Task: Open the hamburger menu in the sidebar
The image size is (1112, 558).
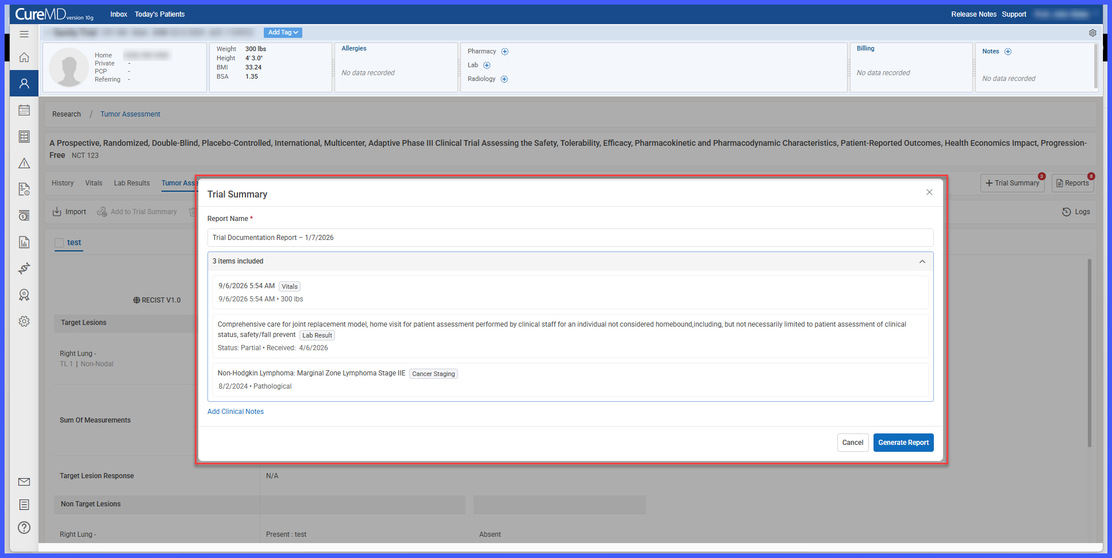Action: point(24,34)
